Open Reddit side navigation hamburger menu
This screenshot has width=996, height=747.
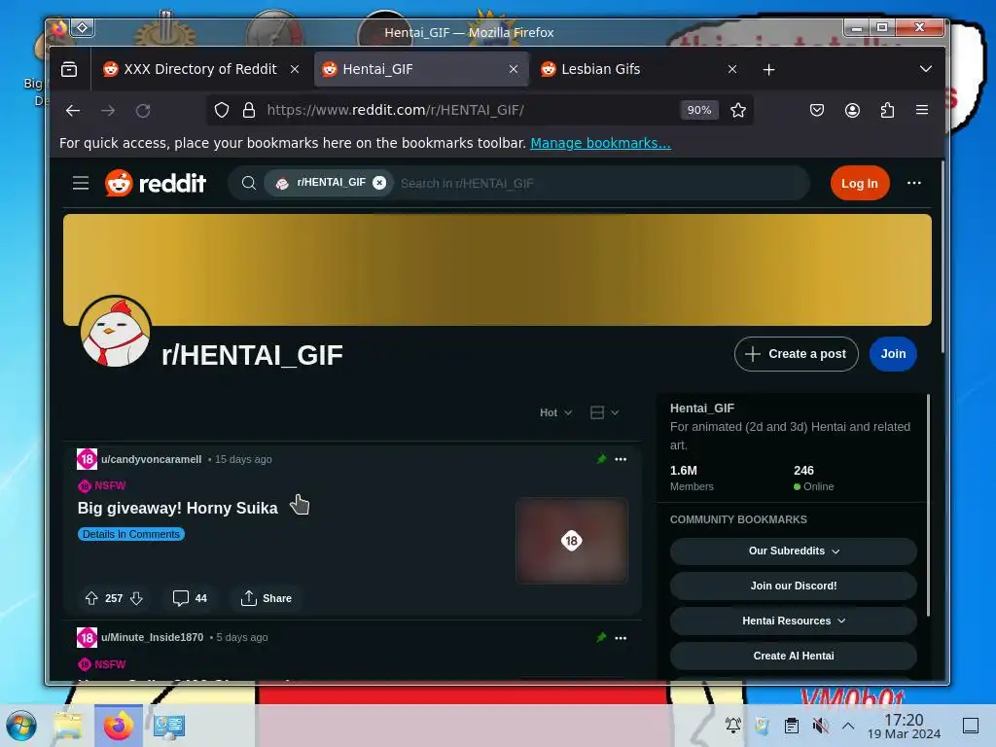click(81, 184)
